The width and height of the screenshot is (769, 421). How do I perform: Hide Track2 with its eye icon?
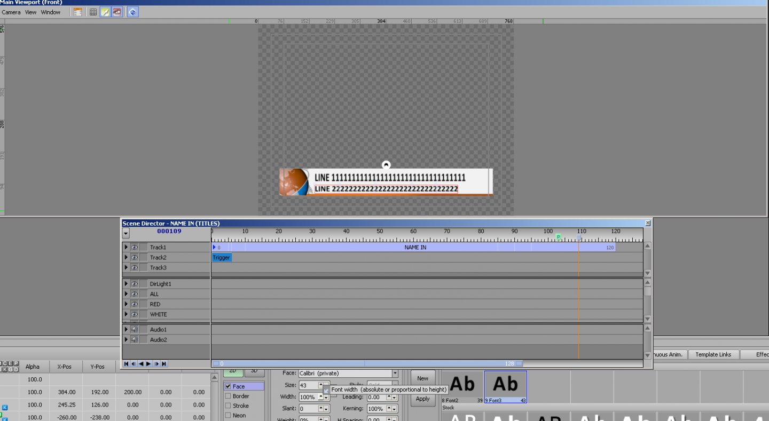coord(135,257)
